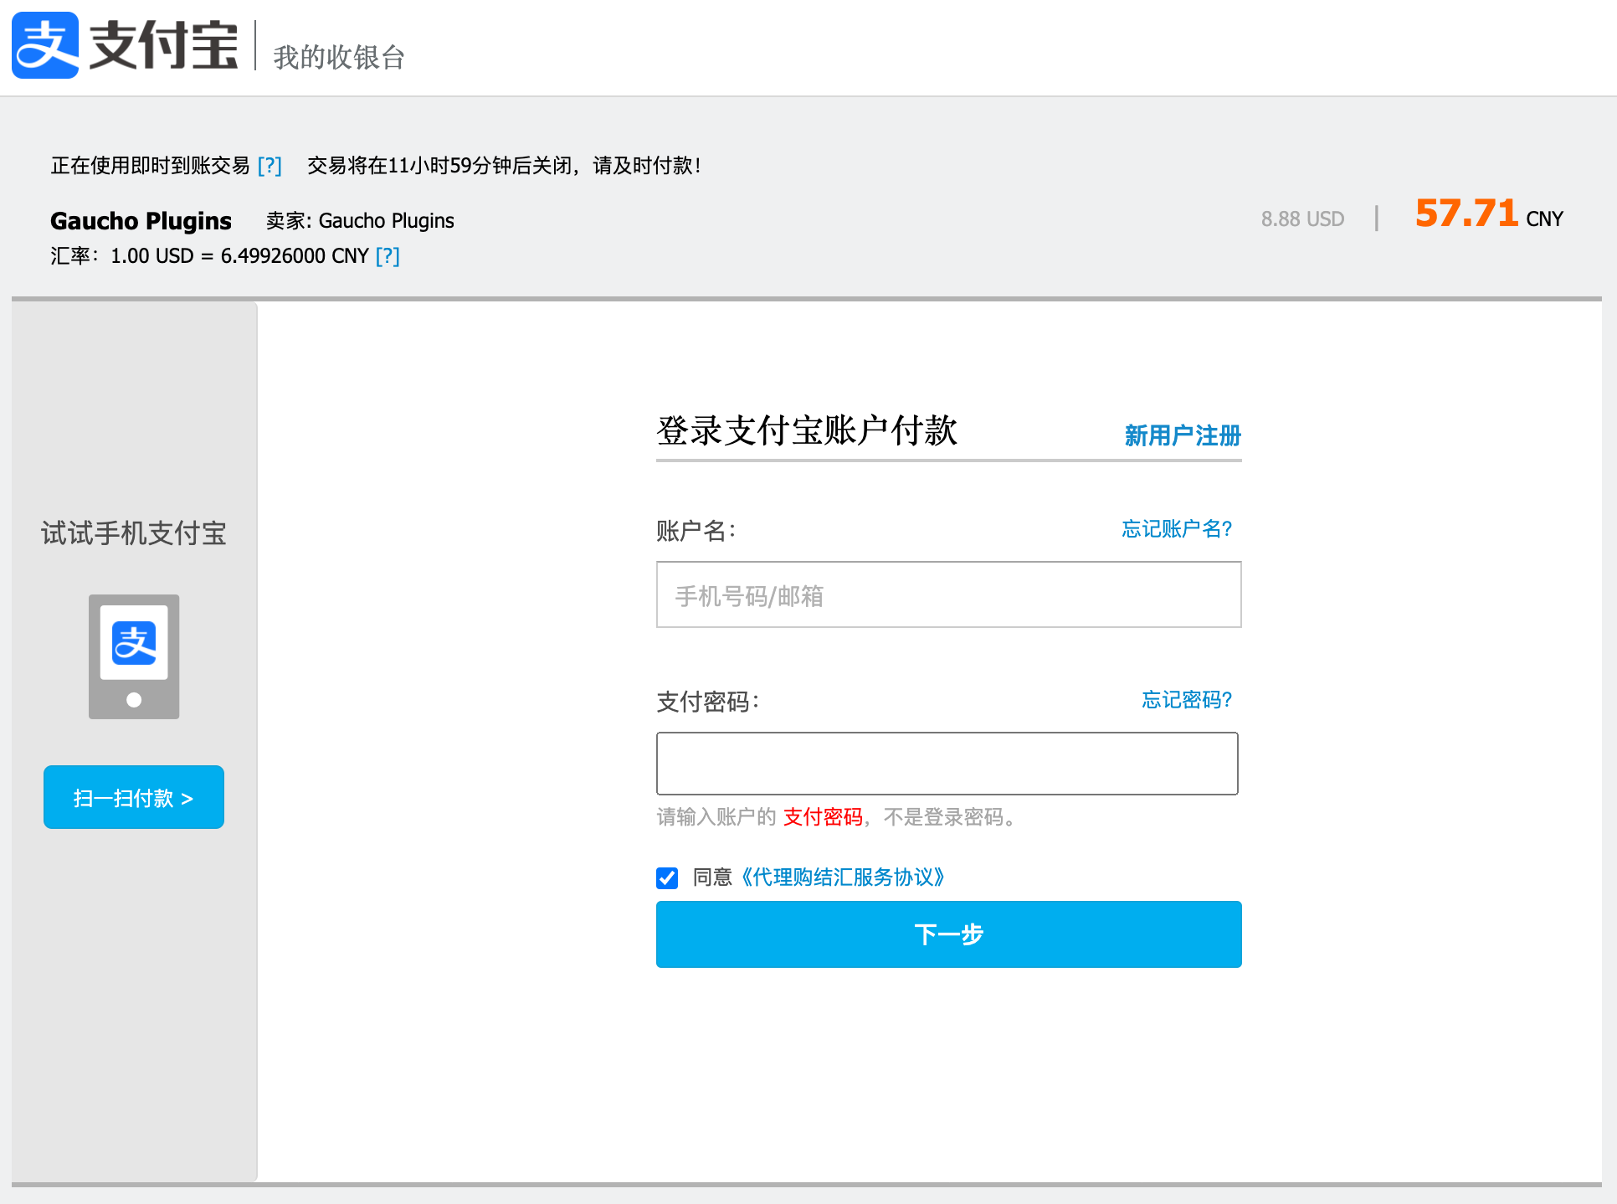Click 新用户注册 link
The height and width of the screenshot is (1204, 1617).
[1183, 435]
